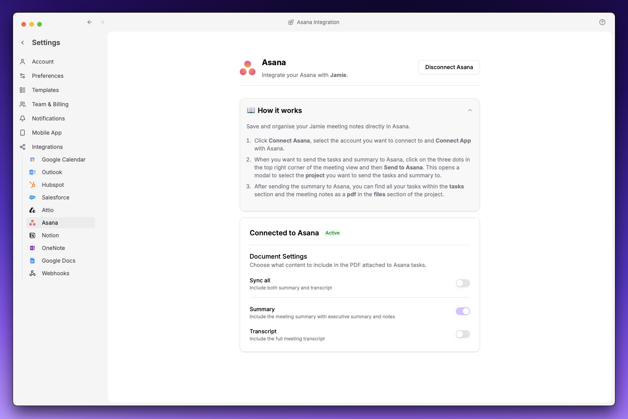628x419 pixels.
Task: Click "Include both summary and transcript" text
Action: 291,288
